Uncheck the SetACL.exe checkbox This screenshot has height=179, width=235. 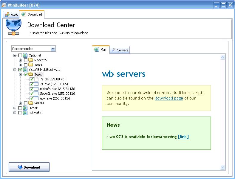pyautogui.click(x=31, y=94)
